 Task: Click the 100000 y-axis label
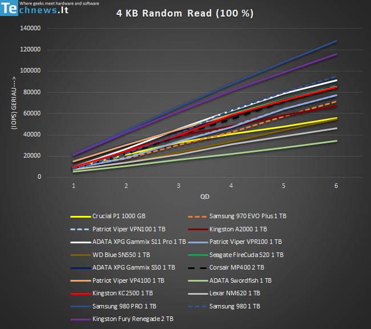coord(30,71)
